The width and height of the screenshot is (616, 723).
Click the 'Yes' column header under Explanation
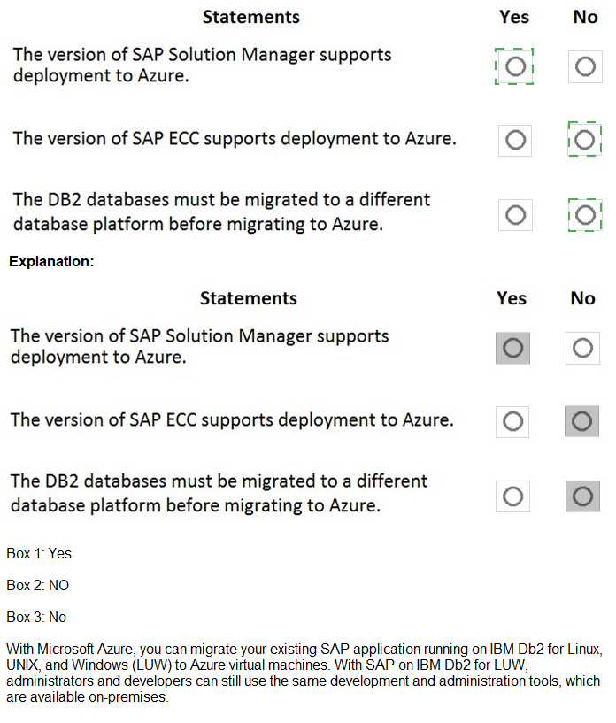point(512,298)
